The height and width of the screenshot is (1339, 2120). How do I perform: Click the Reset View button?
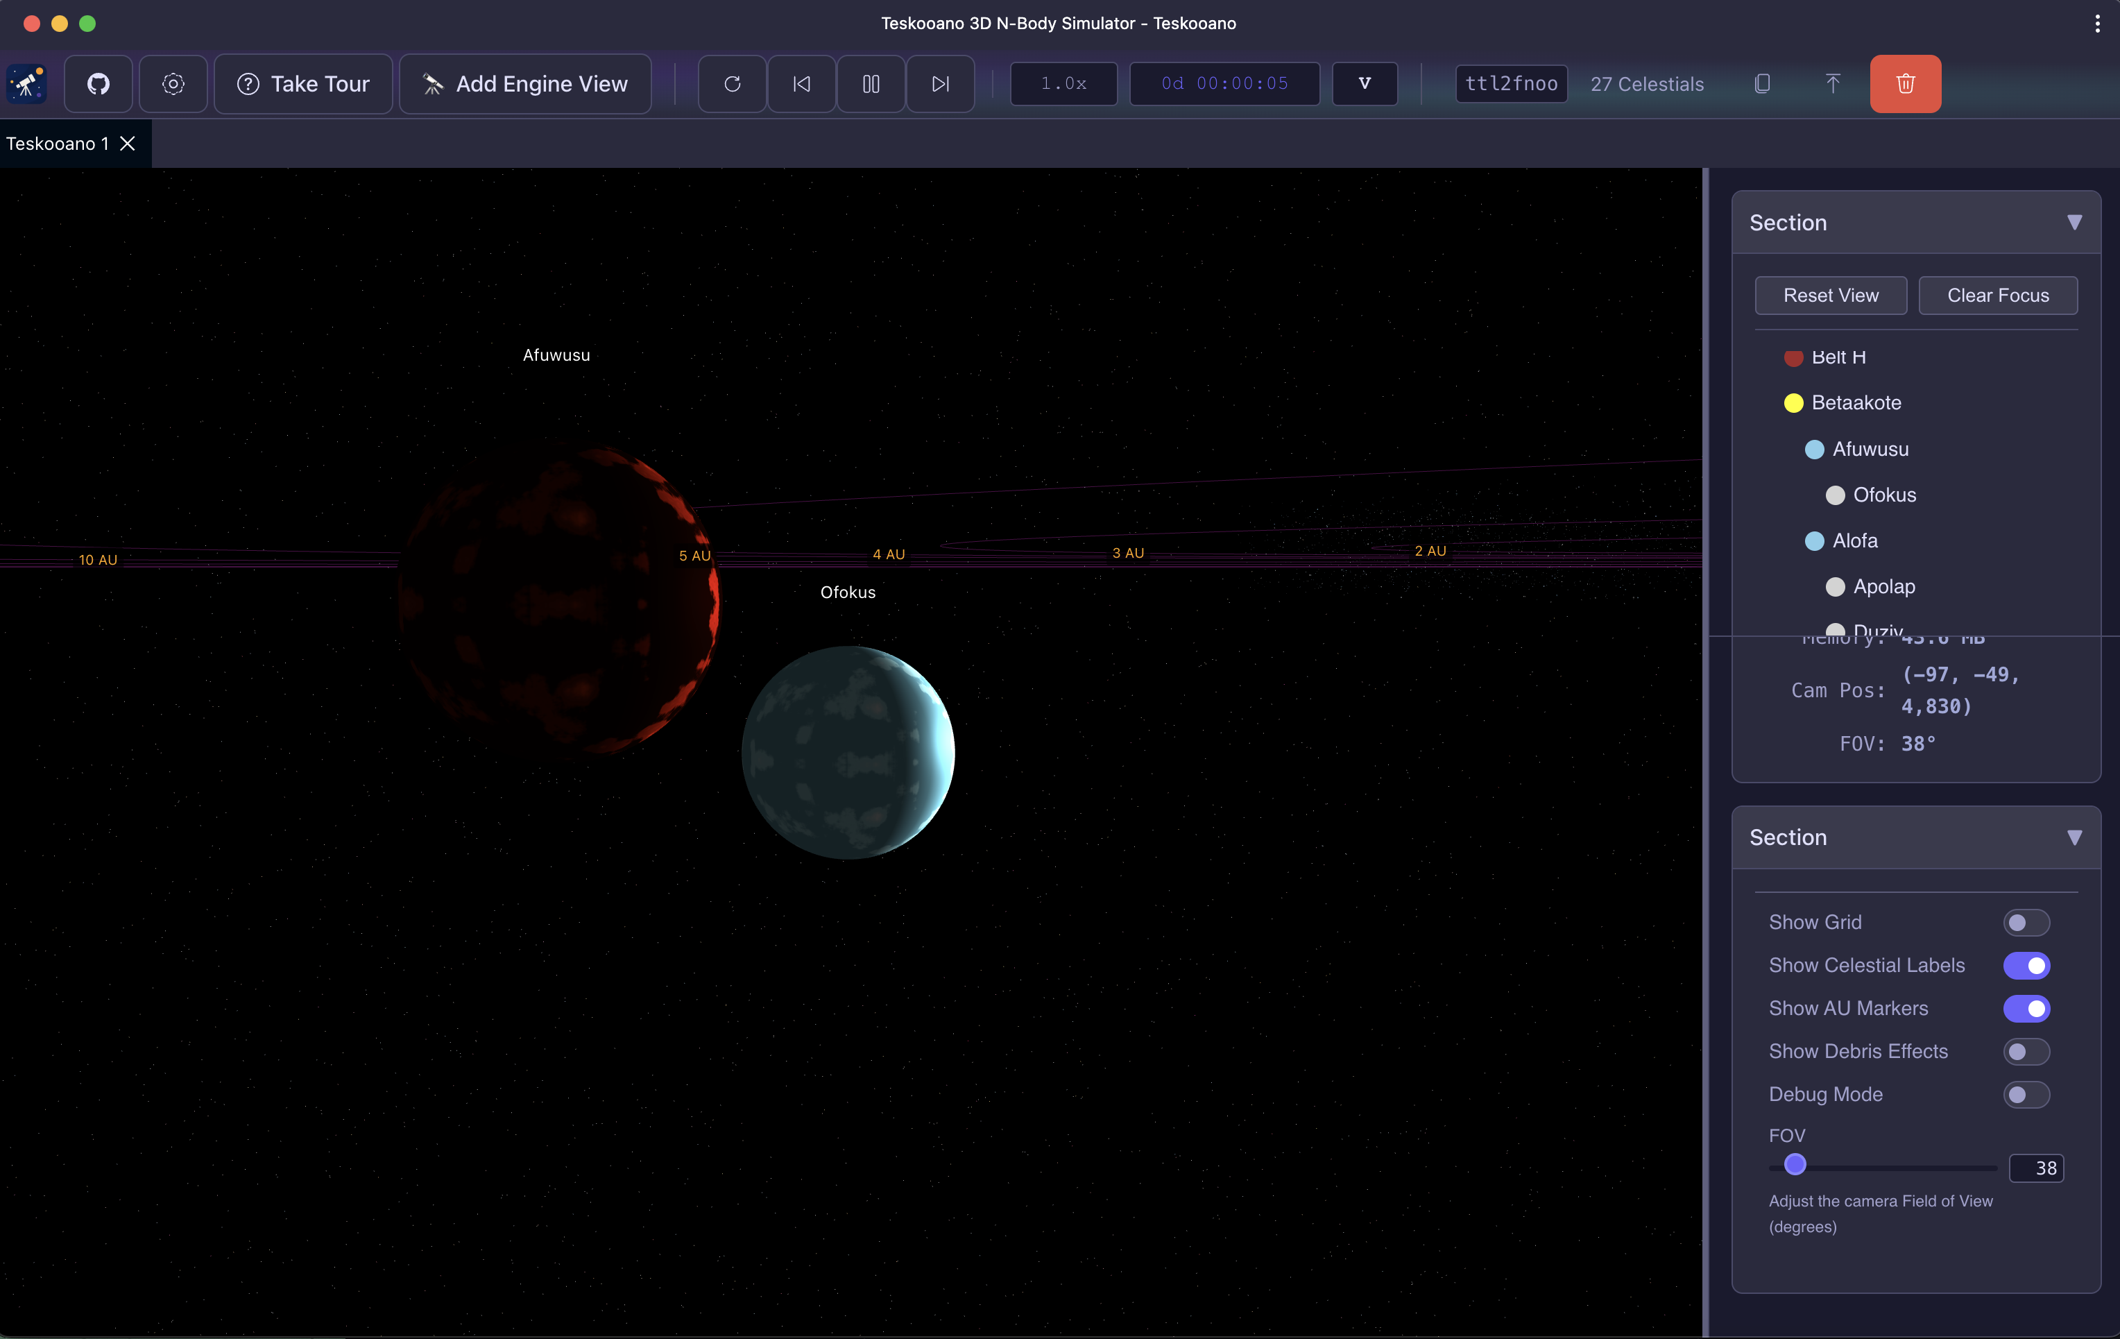tap(1830, 296)
